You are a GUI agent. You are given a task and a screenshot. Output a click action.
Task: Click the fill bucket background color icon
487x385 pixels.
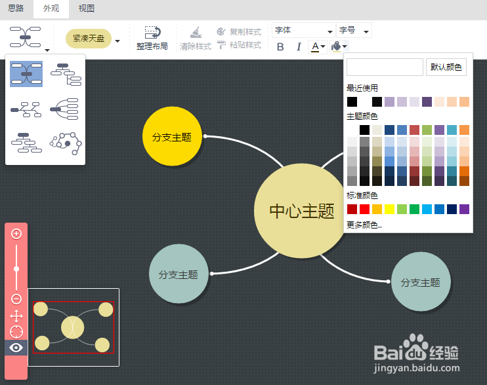point(336,46)
